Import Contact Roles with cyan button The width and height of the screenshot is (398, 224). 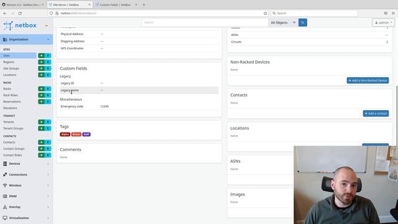tap(48, 155)
